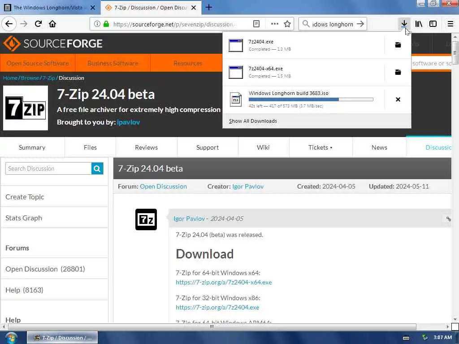Click Show All Downloads
Image resolution: width=459 pixels, height=344 pixels.
tap(253, 121)
